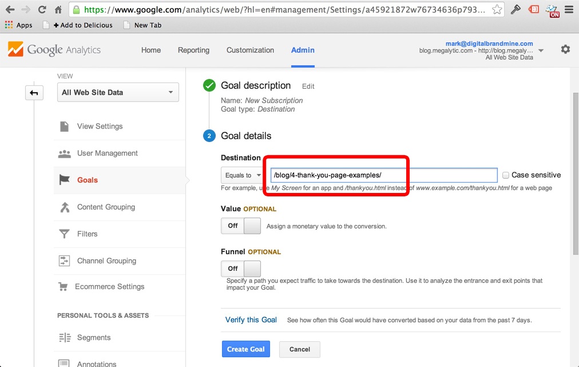Click the Verify this Goal link
The width and height of the screenshot is (579, 367).
click(x=251, y=320)
